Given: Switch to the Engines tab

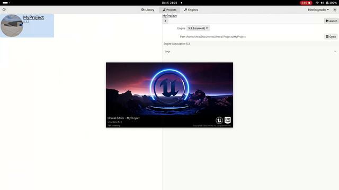Looking at the screenshot, I should pos(191,9).
